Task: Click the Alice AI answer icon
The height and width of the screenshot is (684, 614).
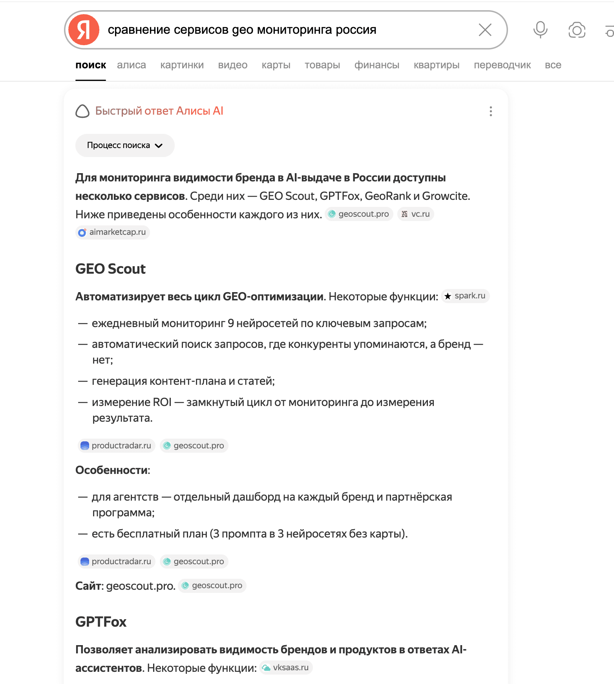Action: point(82,111)
